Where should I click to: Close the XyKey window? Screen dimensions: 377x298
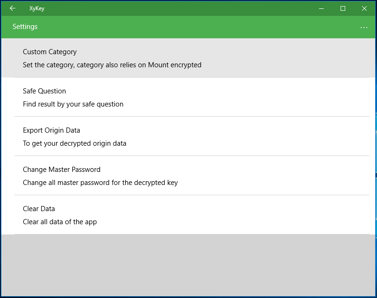coord(364,8)
